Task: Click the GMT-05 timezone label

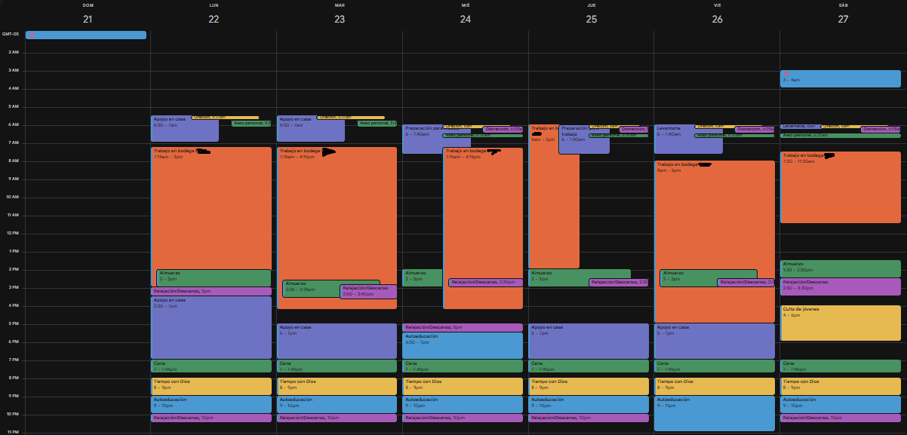Action: pos(11,34)
